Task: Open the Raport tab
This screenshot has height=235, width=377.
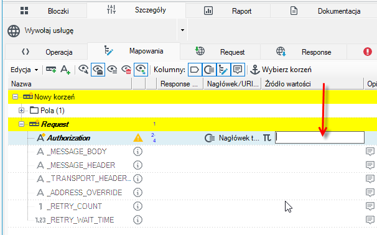Action: [x=228, y=11]
